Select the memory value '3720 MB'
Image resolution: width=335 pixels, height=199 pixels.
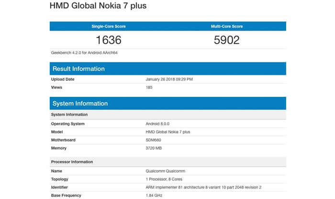154,148
